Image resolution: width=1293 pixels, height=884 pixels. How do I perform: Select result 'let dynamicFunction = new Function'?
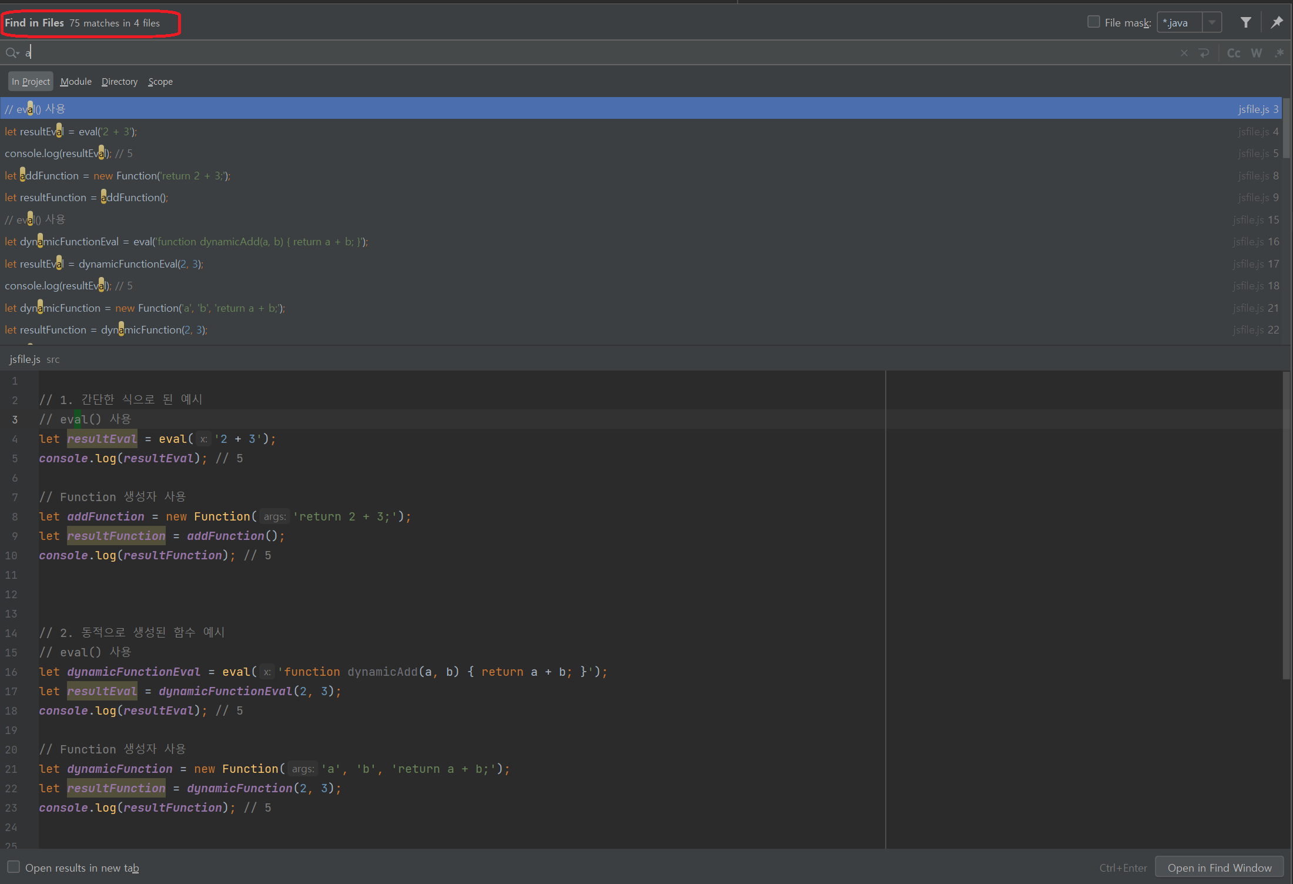click(641, 308)
